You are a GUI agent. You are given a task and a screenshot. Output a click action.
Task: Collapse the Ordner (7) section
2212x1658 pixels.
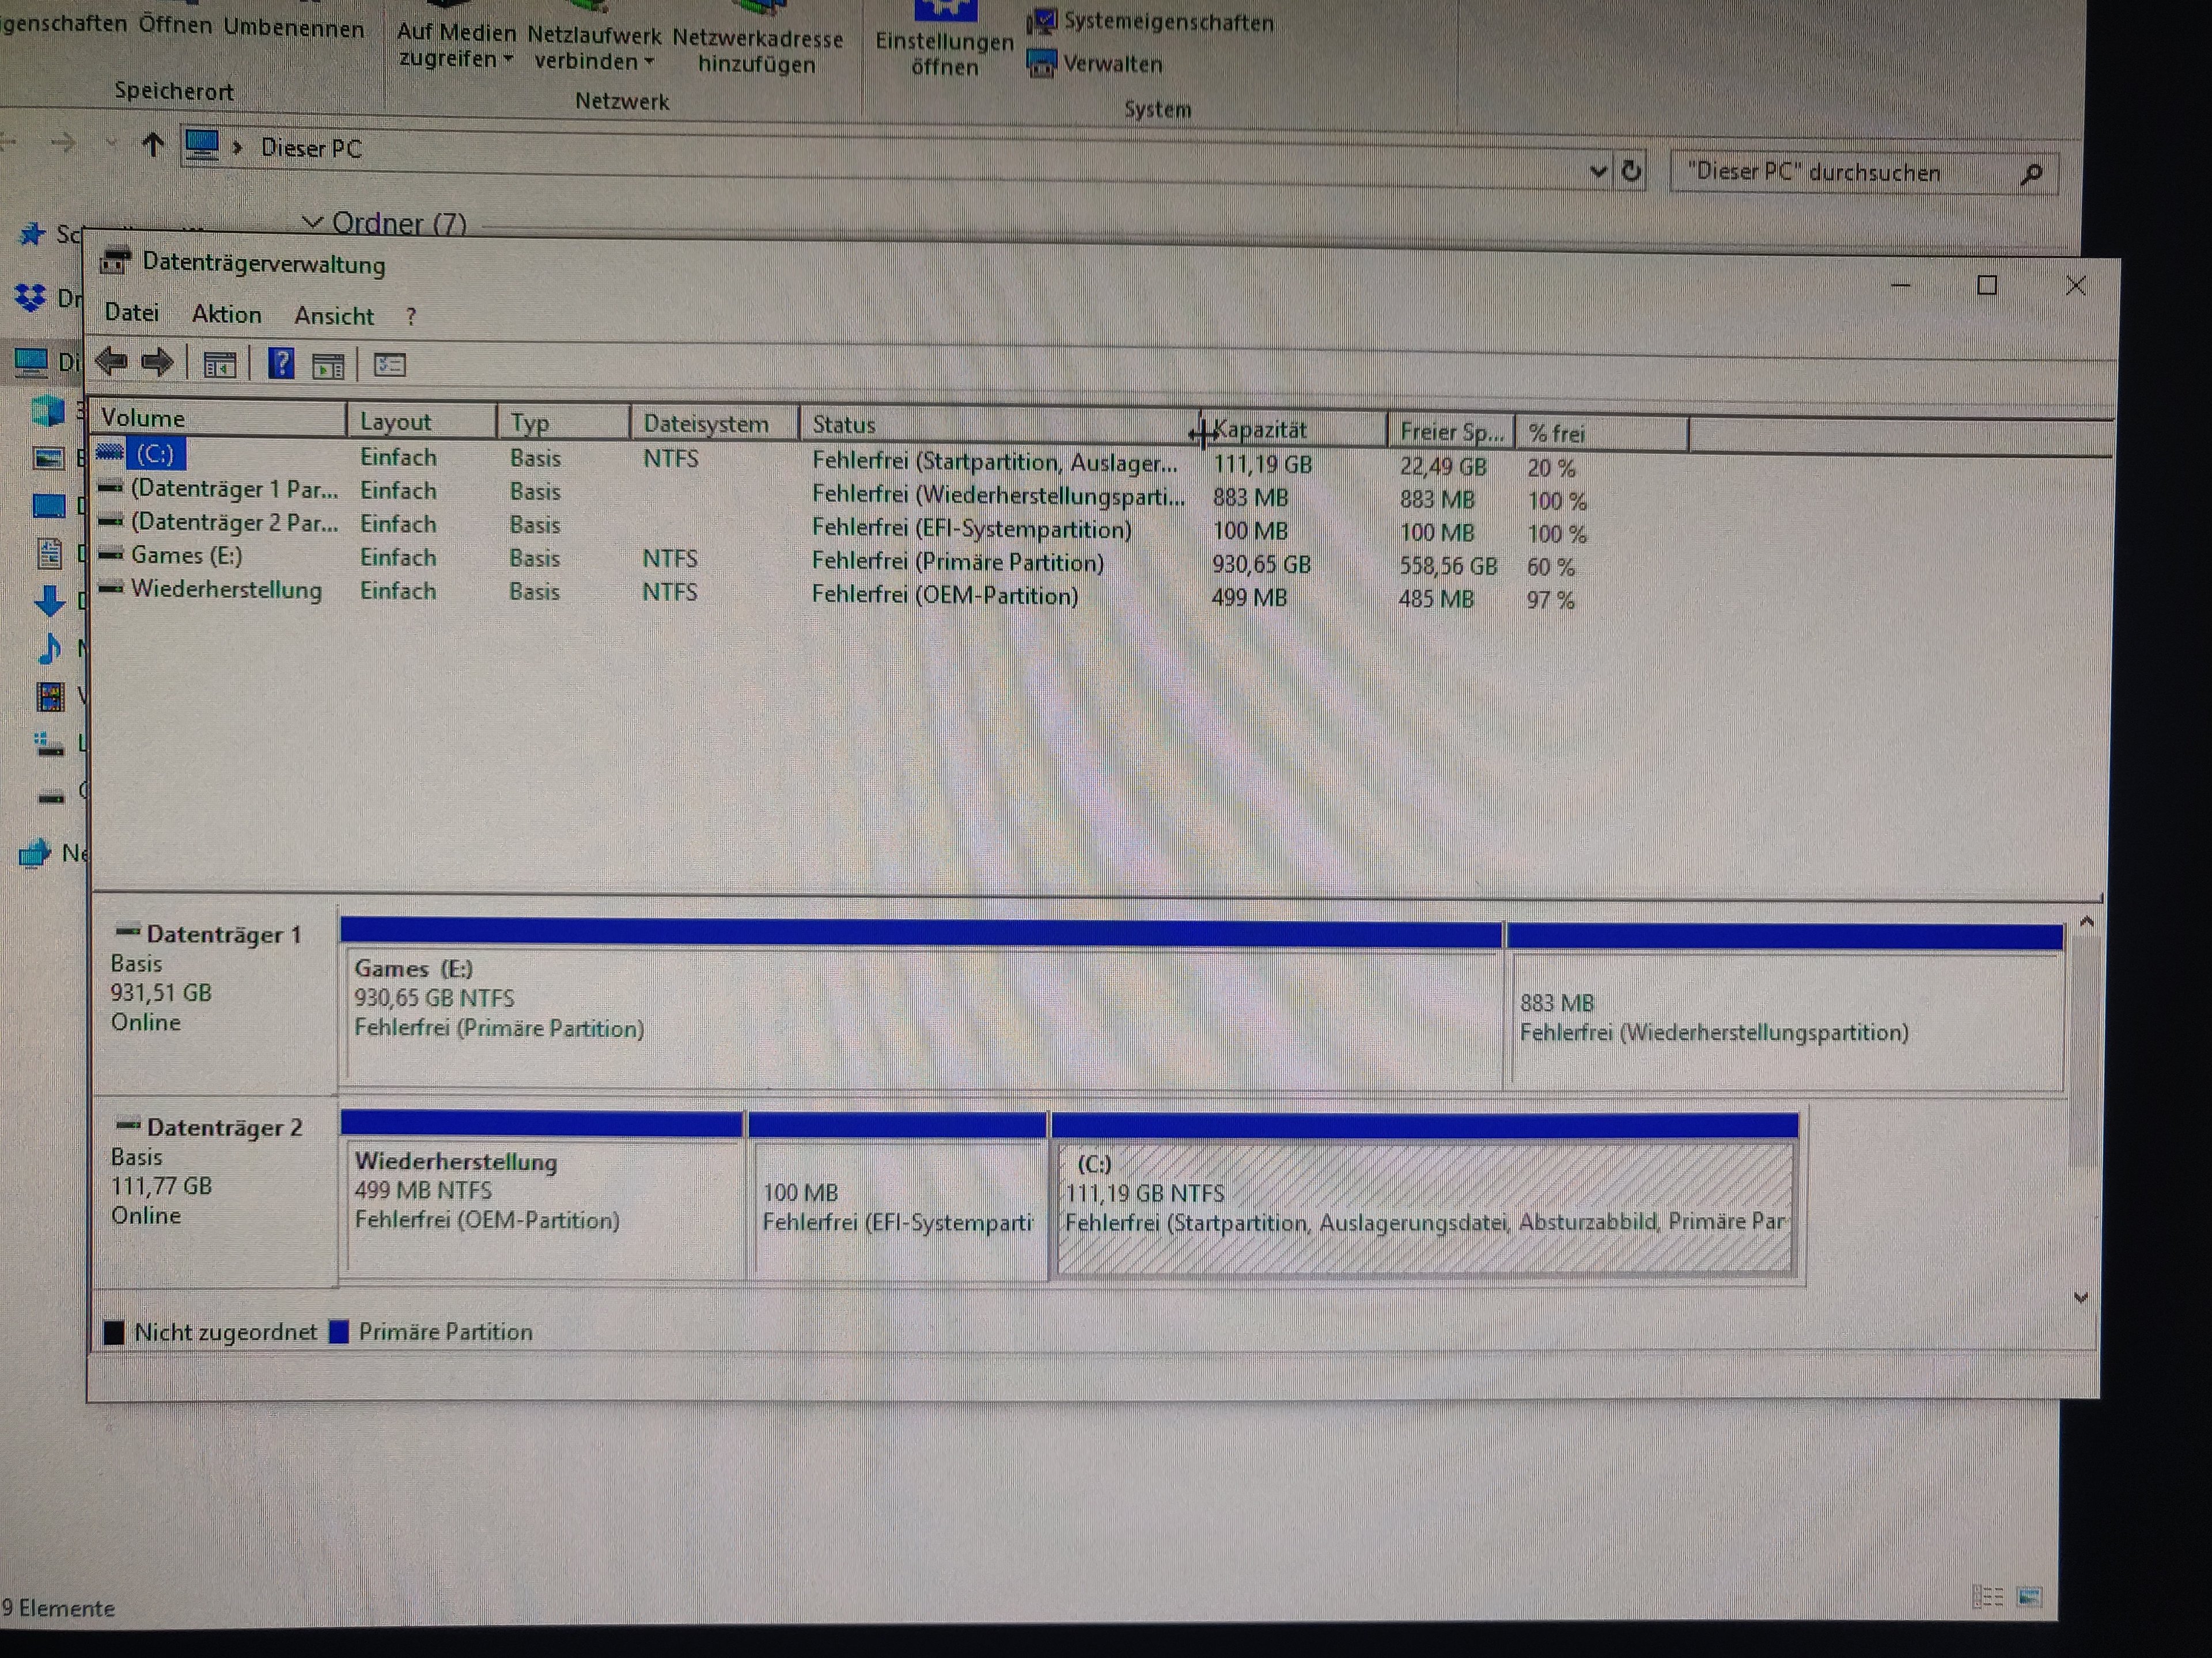[313, 222]
